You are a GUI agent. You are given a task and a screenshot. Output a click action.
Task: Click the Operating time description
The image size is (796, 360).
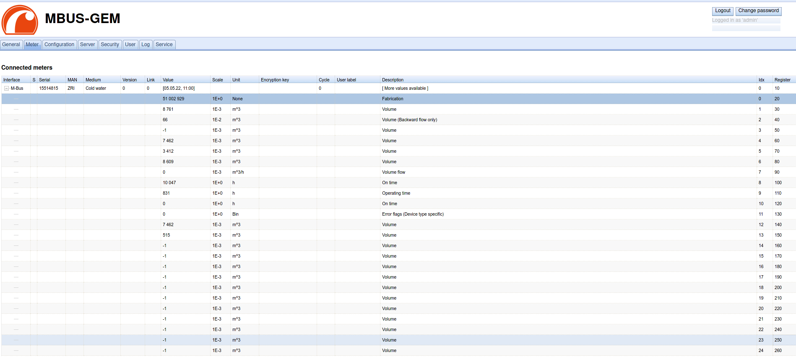(396, 193)
